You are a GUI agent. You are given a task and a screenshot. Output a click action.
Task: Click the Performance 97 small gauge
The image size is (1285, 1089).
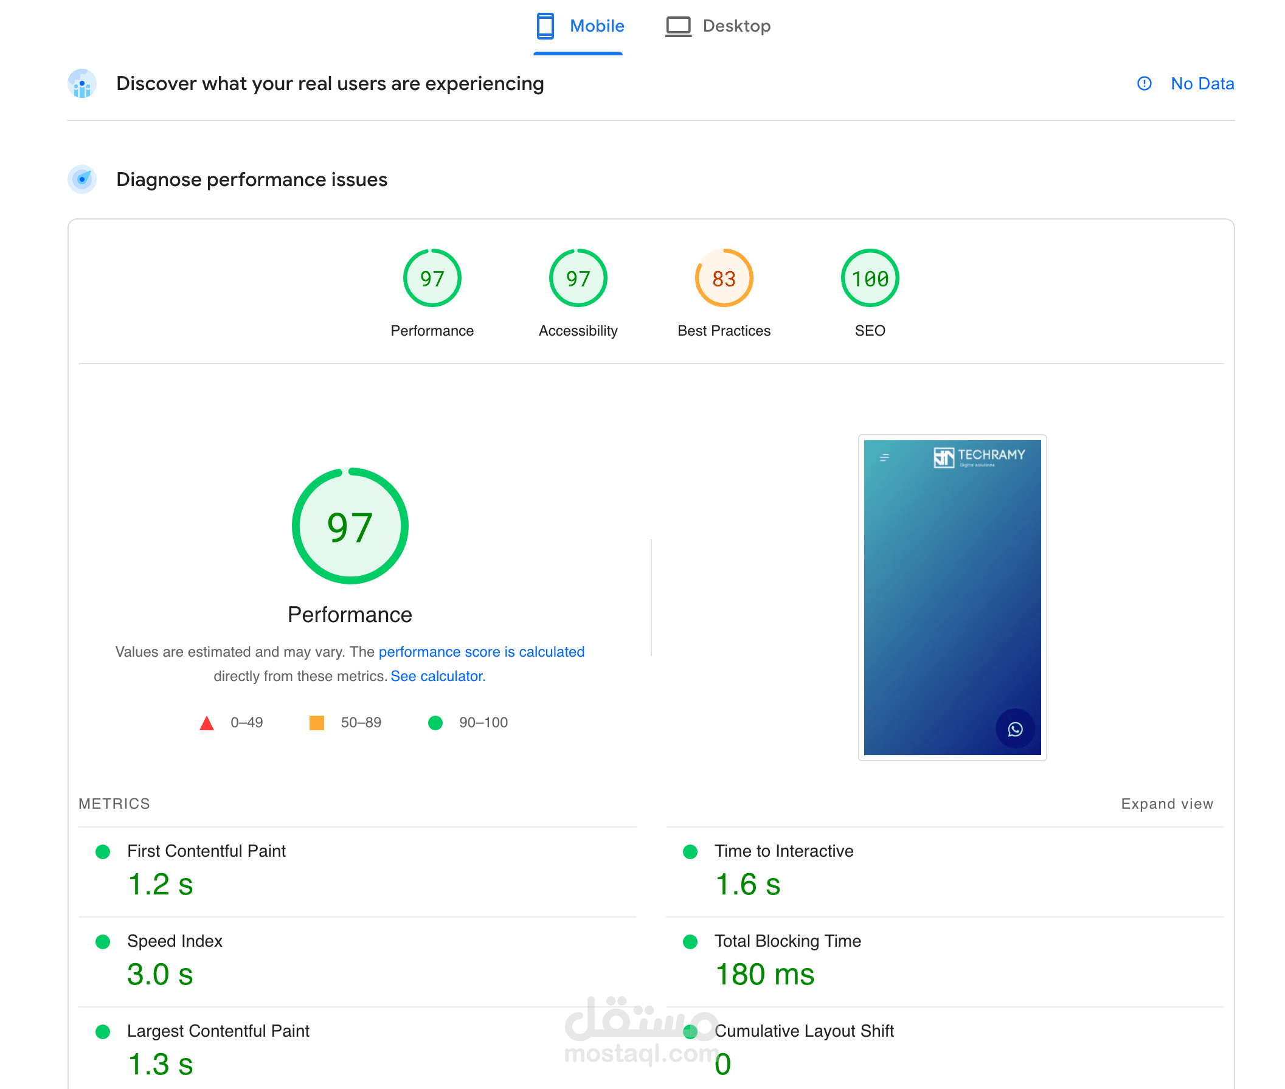click(x=432, y=278)
